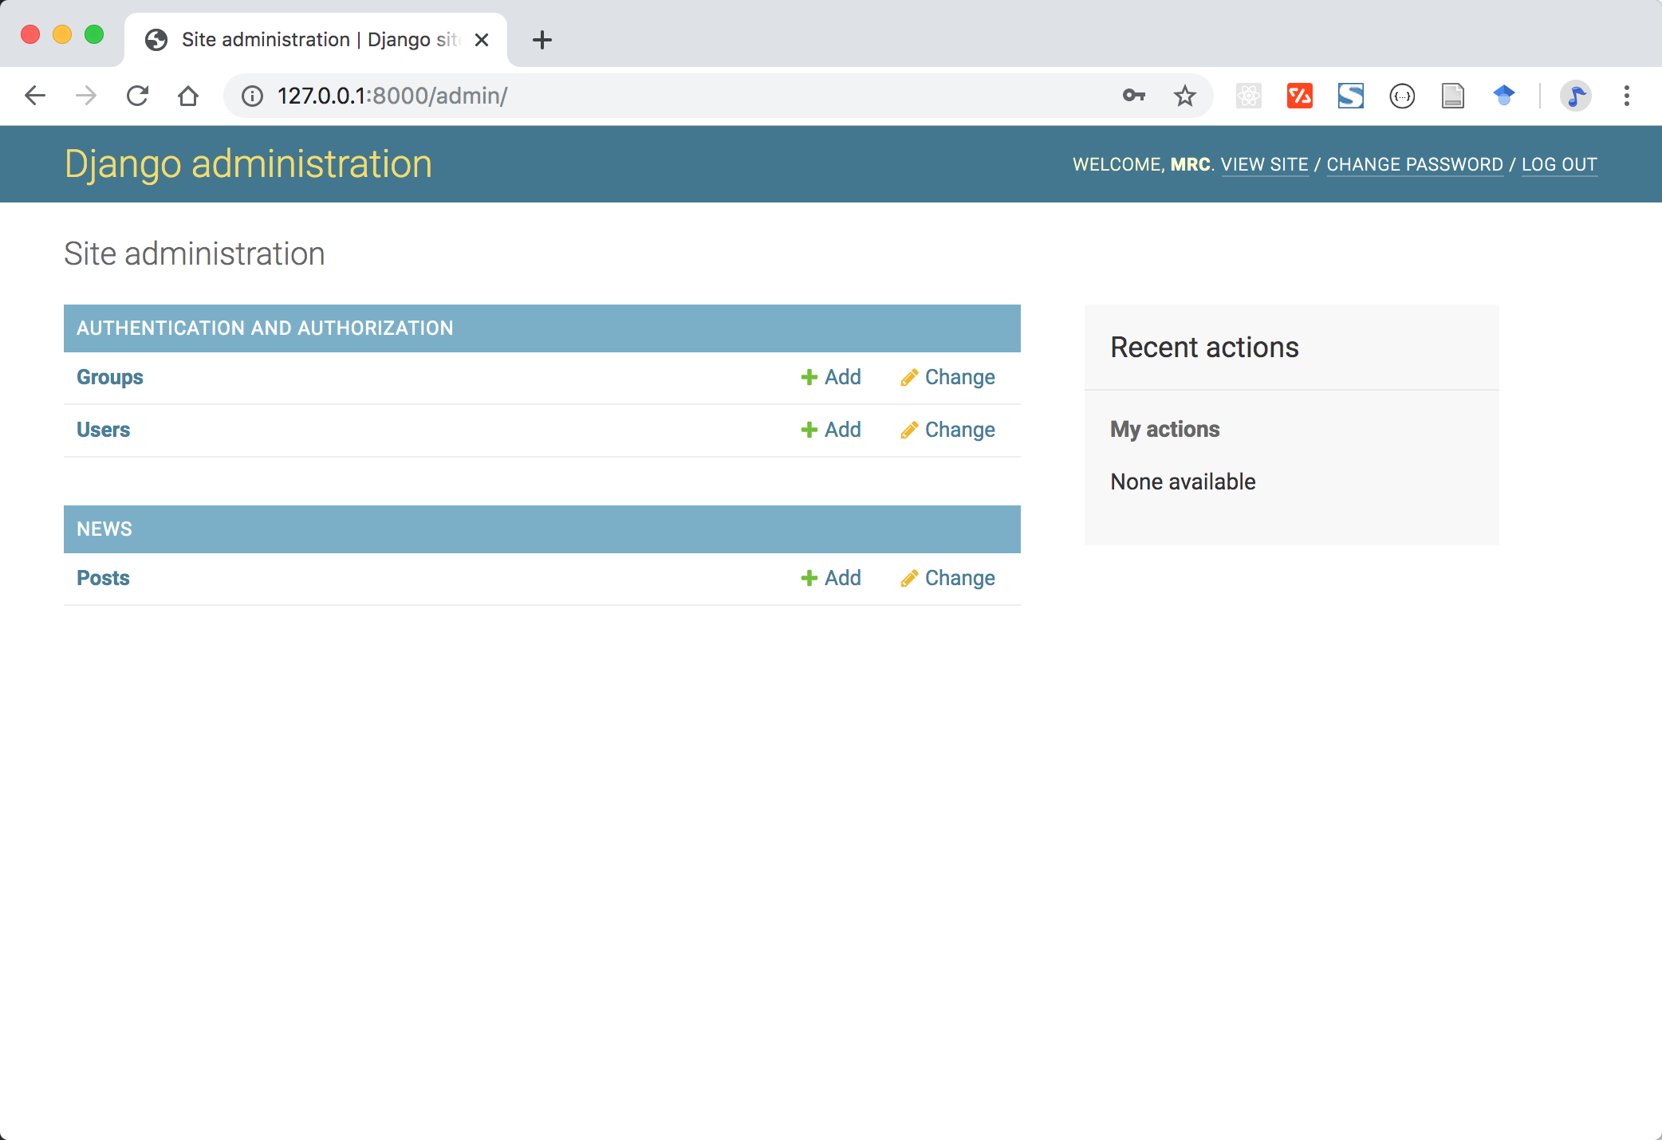Open the red extension icon
Screen dimensions: 1662x1140
[1299, 96]
